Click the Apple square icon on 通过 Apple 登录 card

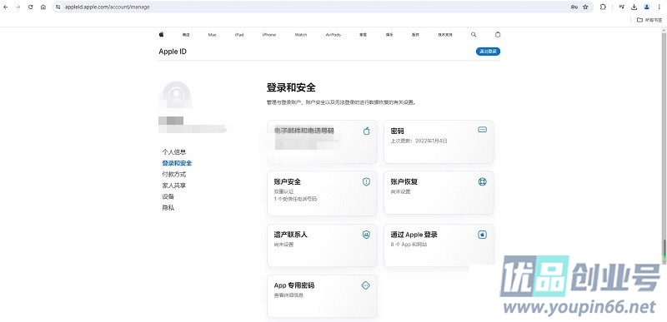pyautogui.click(x=483, y=234)
